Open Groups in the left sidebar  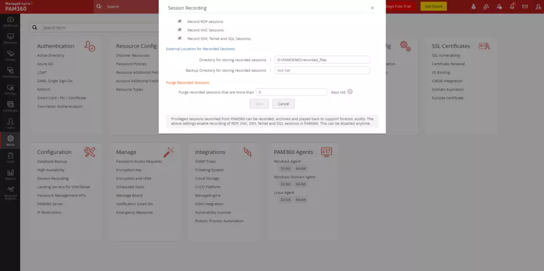click(x=11, y=56)
